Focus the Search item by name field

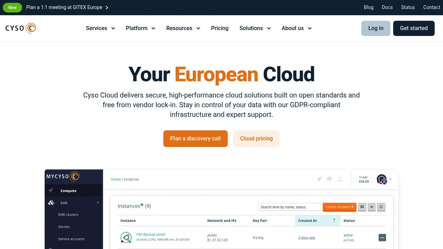[x=289, y=207]
